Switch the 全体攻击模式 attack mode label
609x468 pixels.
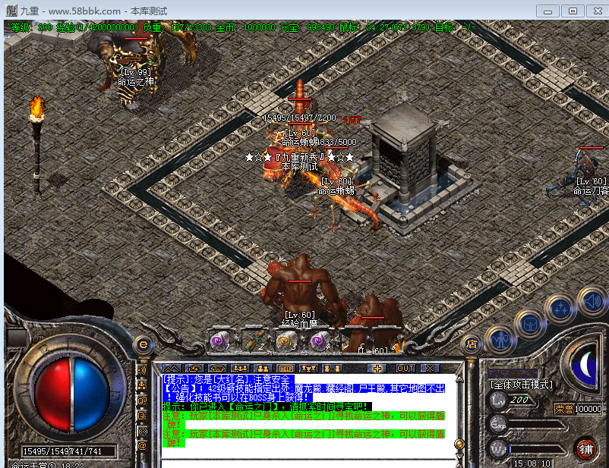tap(521, 385)
